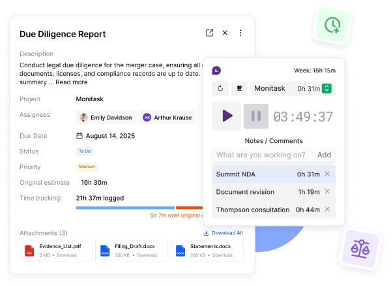Click the purple Monitask clock logo
The image size is (391, 286).
click(x=216, y=71)
